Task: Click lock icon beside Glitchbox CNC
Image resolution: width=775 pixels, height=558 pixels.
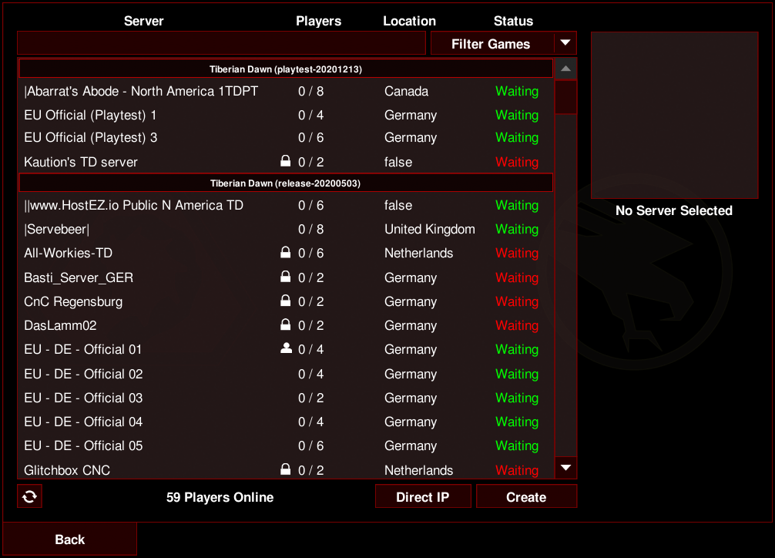Action: [286, 469]
